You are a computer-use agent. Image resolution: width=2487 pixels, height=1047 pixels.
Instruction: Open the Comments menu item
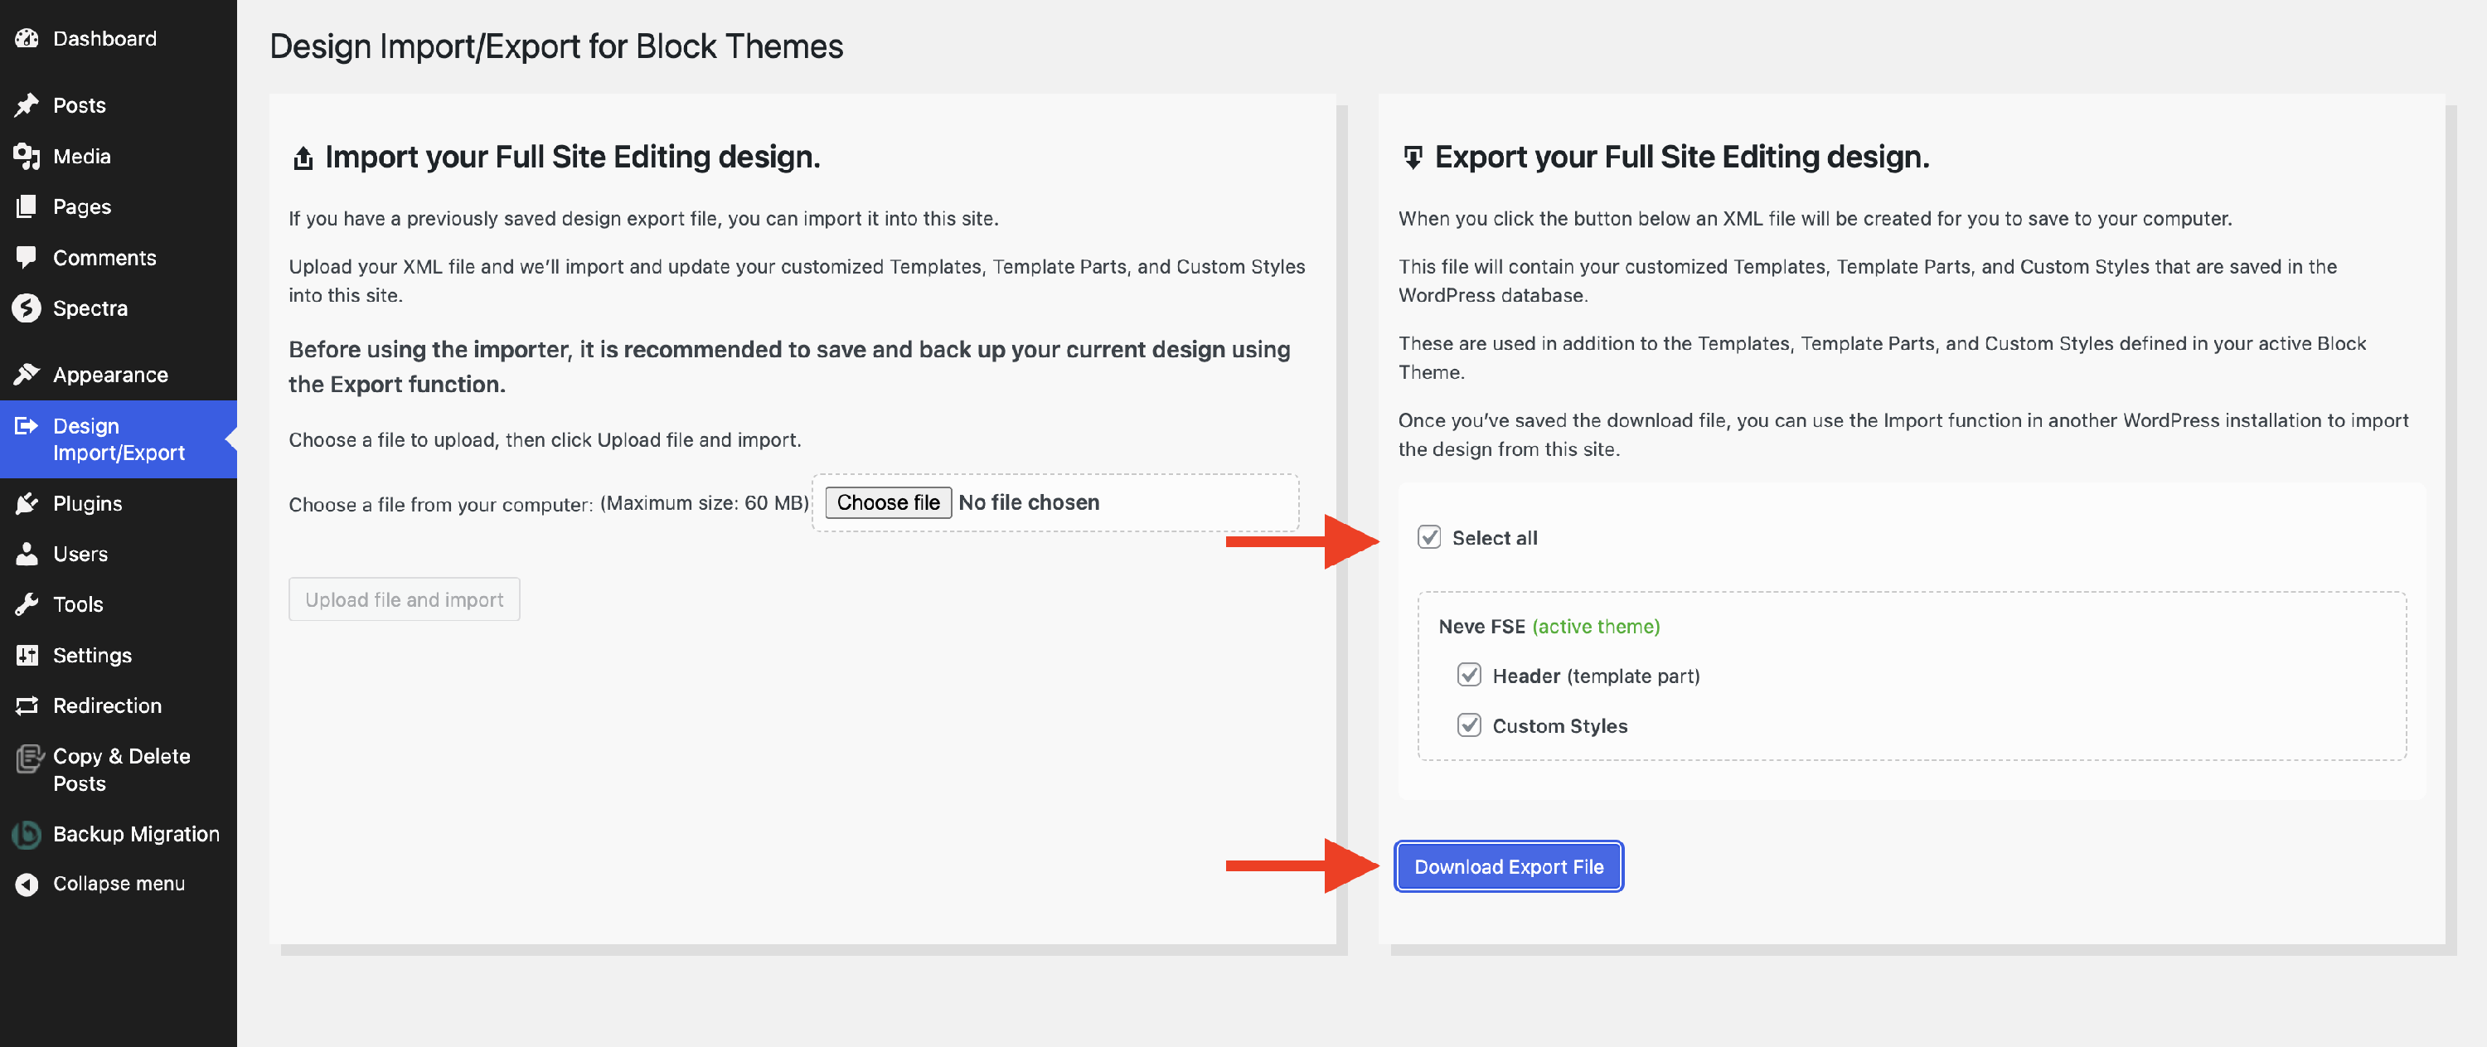104,258
